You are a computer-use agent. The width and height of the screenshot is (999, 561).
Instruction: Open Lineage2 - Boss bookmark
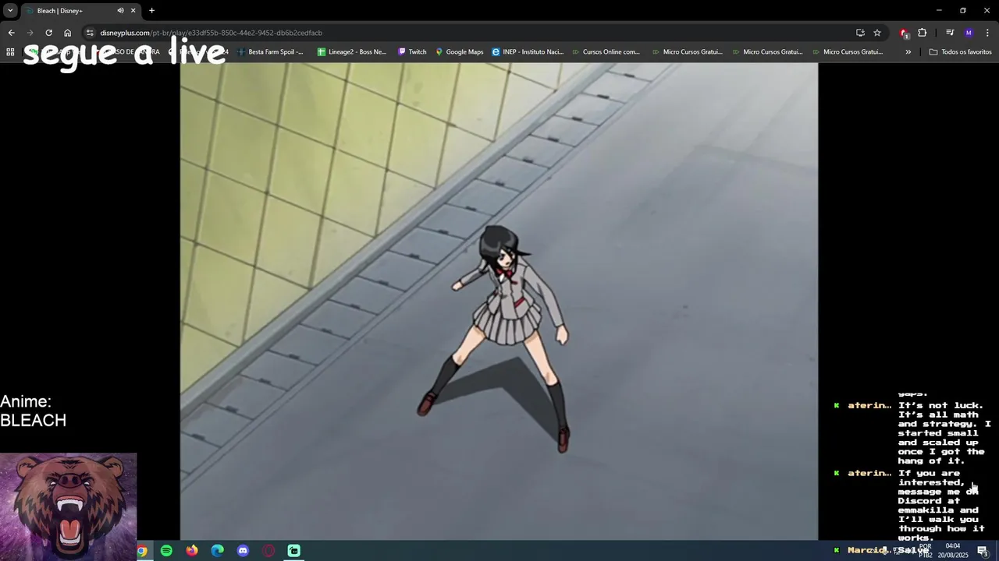pyautogui.click(x=352, y=52)
